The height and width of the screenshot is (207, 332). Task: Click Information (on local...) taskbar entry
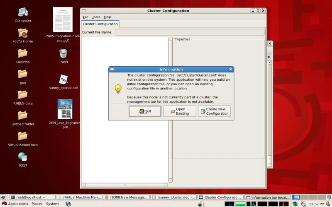pos(267,197)
